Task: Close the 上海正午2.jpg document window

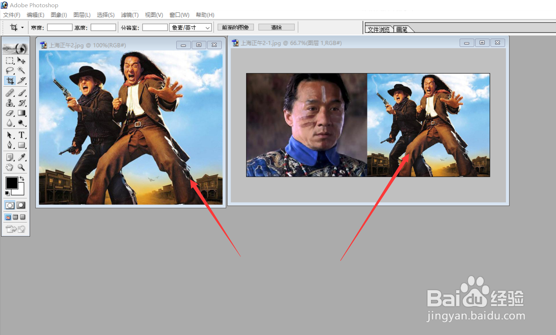Action: tap(214, 45)
